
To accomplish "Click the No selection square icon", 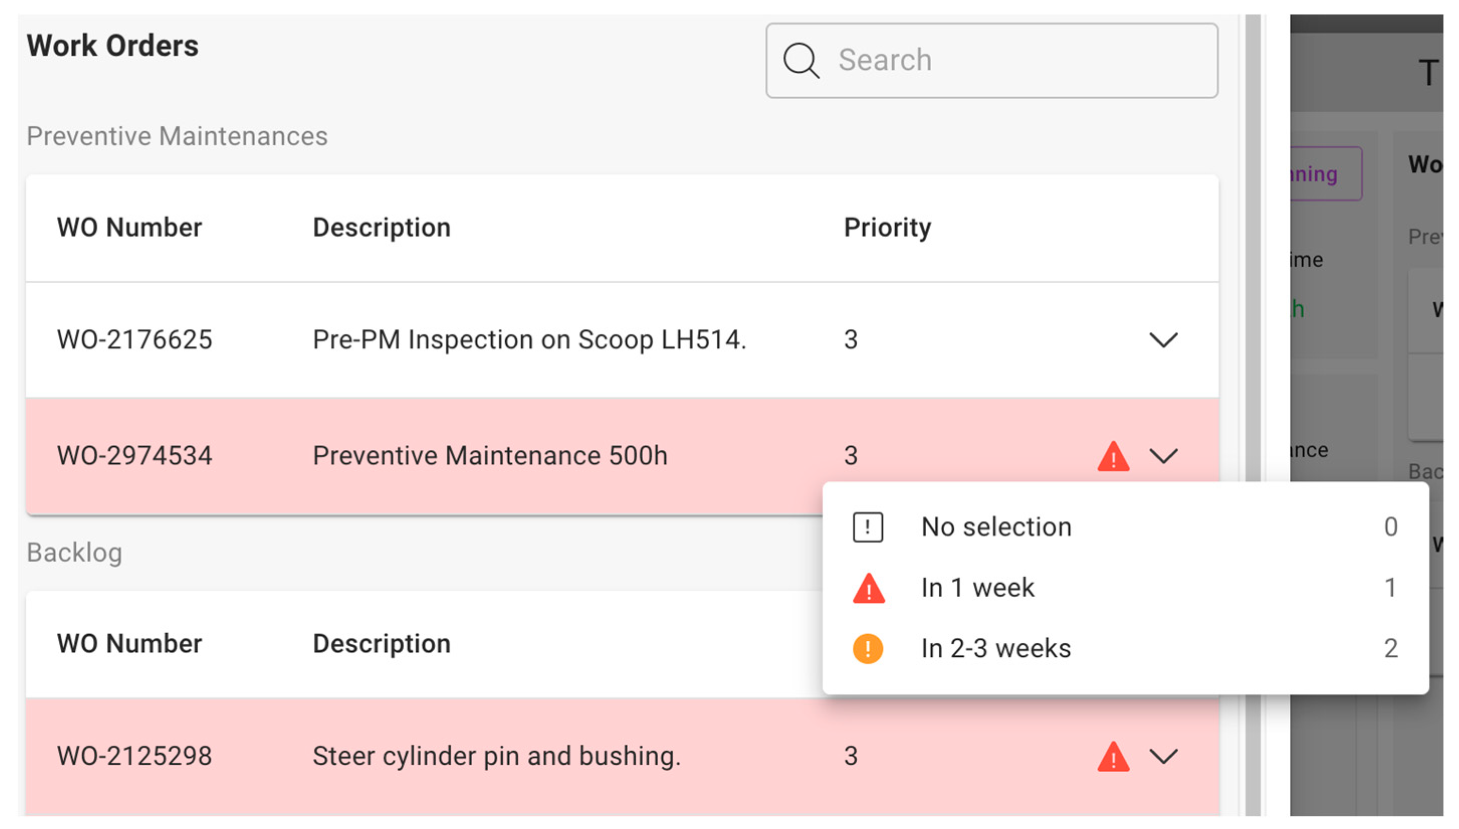I will coord(867,527).
